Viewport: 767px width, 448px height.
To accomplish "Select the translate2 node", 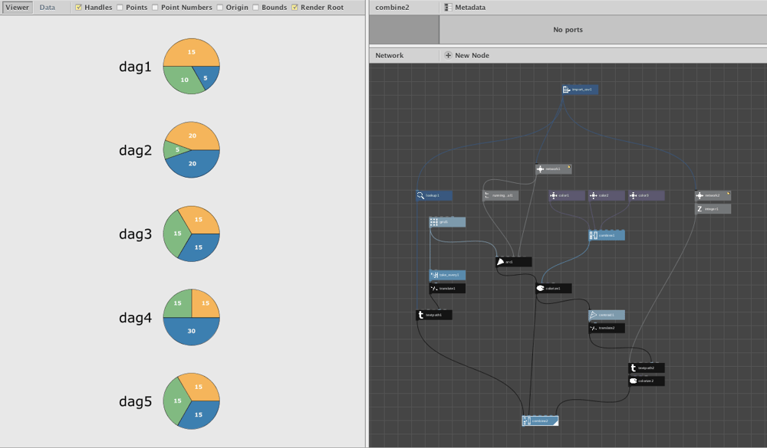I will pyautogui.click(x=607, y=329).
